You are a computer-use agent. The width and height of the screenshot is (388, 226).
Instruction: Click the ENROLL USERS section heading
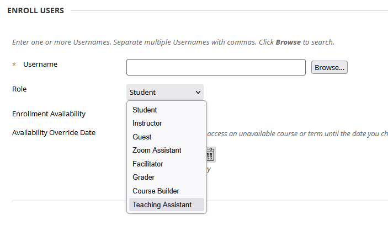click(x=35, y=10)
